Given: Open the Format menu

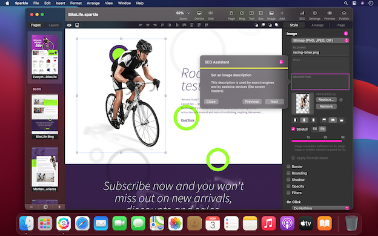Looking at the screenshot, I should click(x=76, y=3).
